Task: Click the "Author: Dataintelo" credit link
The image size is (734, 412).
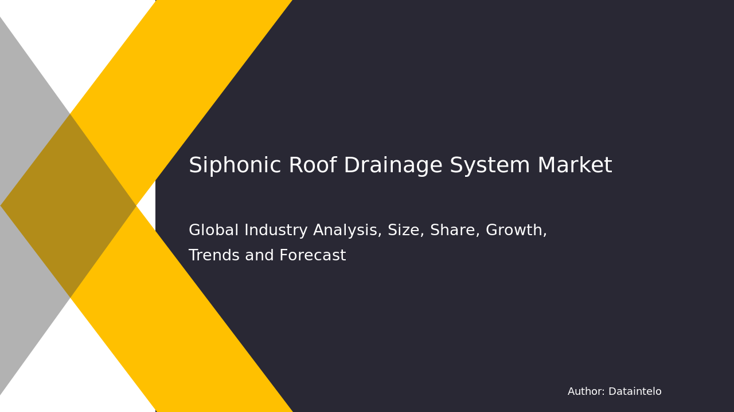Action: pyautogui.click(x=614, y=391)
